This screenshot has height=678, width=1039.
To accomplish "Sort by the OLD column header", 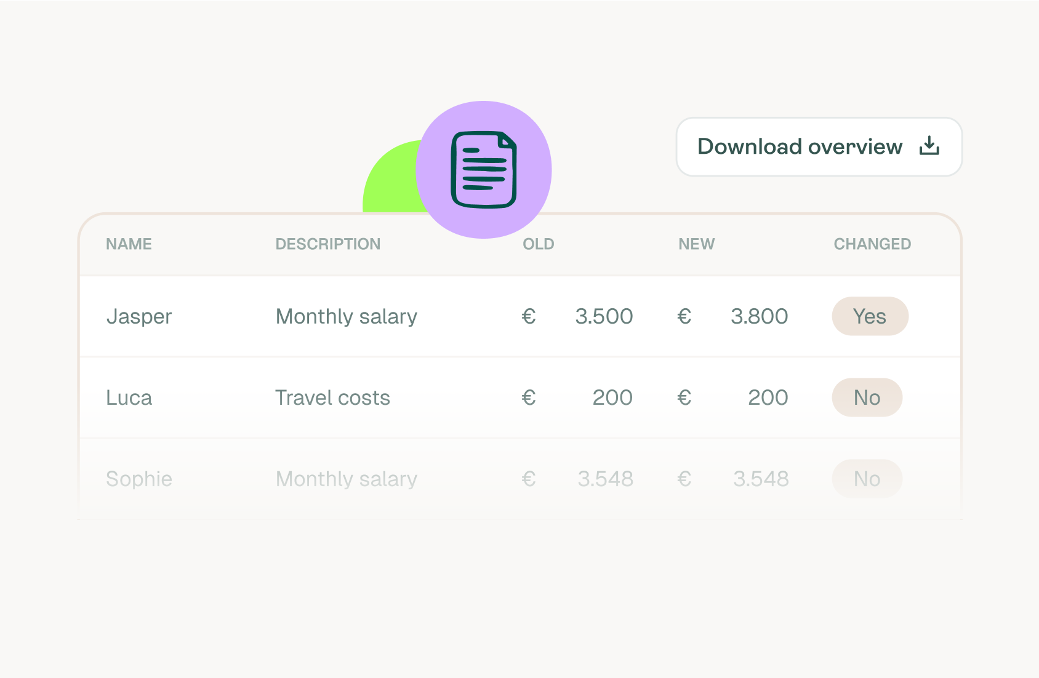I will (538, 244).
